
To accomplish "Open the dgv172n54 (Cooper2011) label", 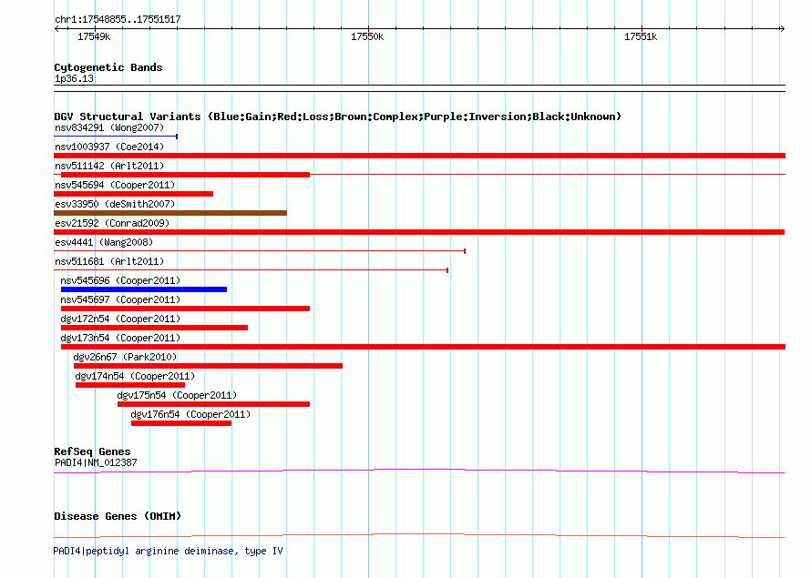I will [x=120, y=319].
